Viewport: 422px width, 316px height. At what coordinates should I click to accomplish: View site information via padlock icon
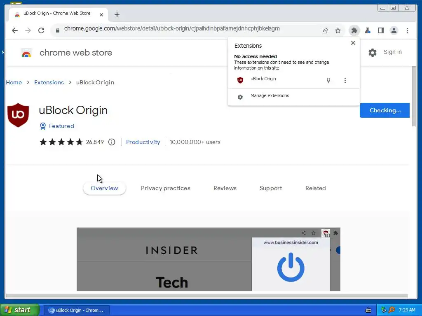(x=58, y=30)
